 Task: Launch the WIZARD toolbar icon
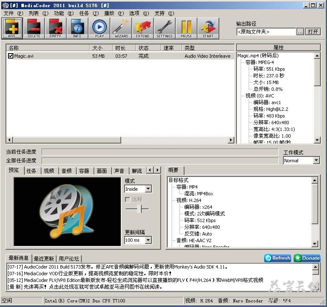tap(121, 28)
